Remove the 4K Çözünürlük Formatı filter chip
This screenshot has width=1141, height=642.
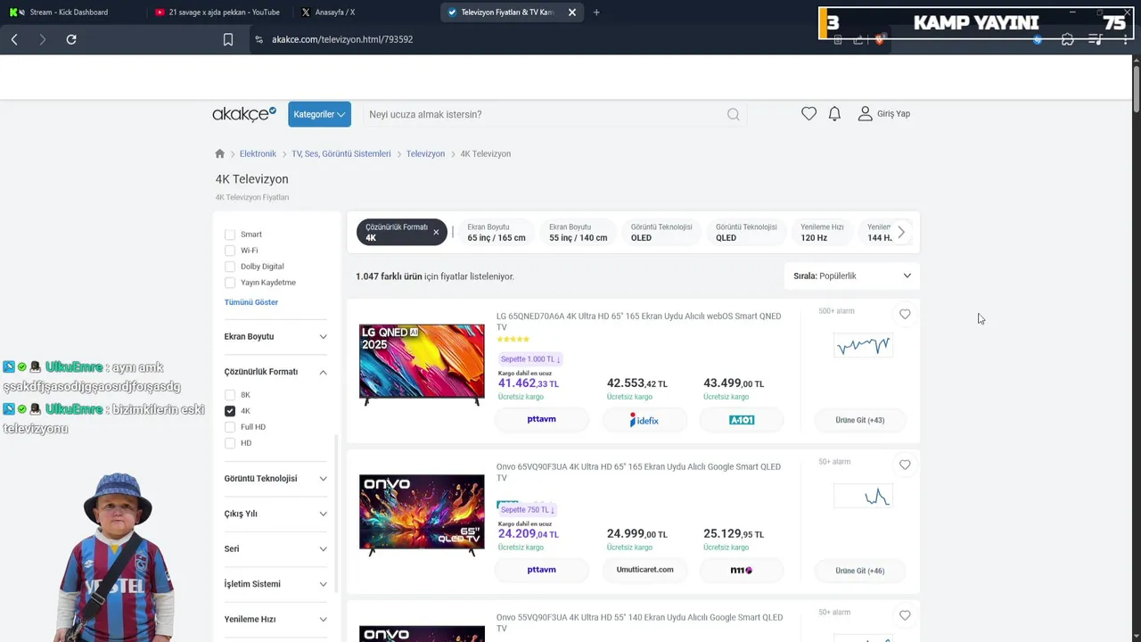[x=436, y=232]
